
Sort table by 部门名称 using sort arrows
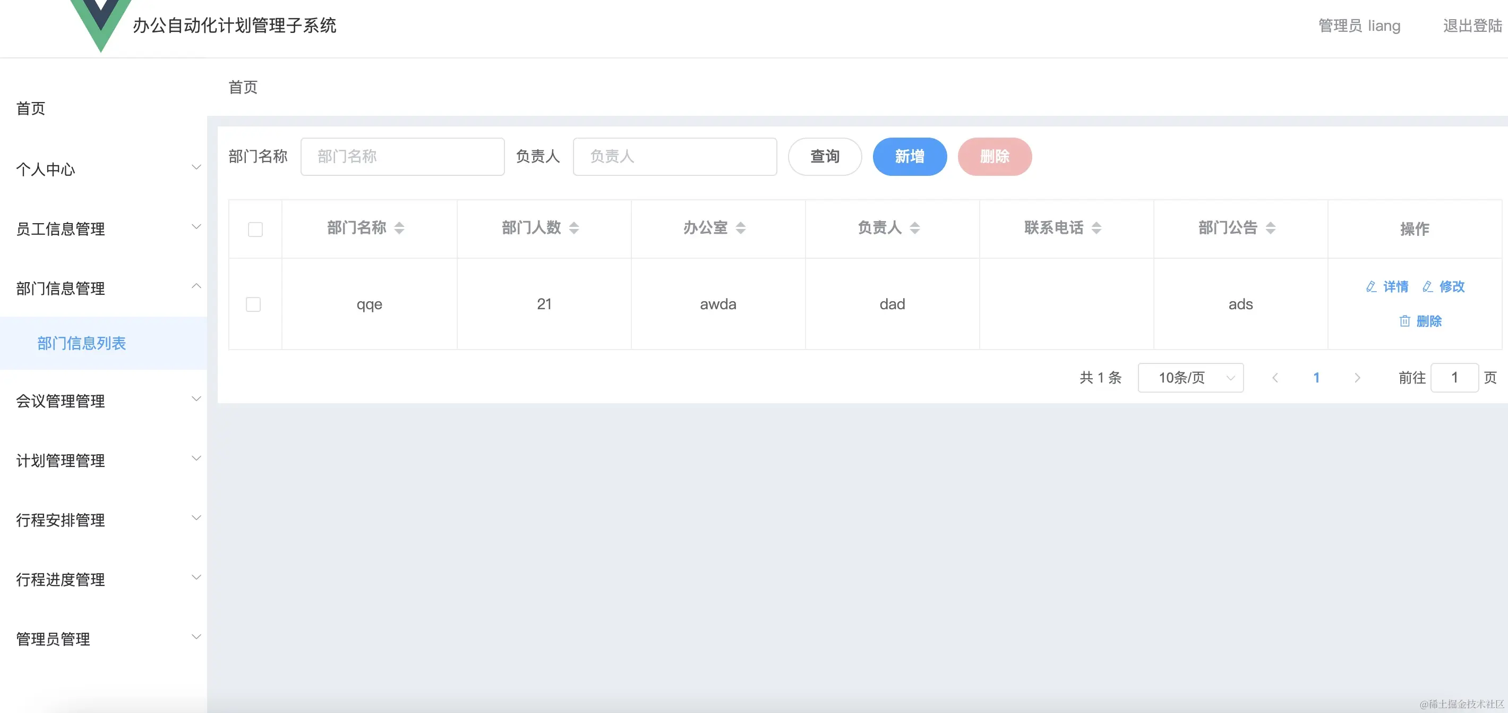(x=400, y=228)
